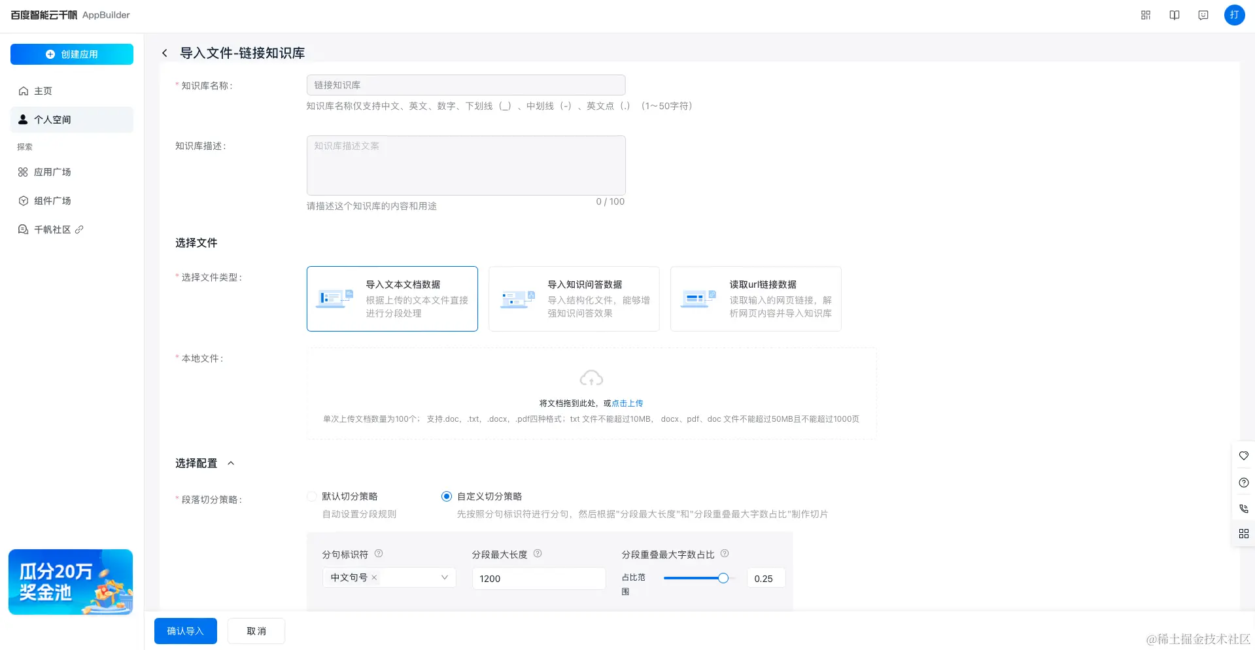Viewport: 1255px width, 650px height.
Task: Click the cube icon next to 组件广场
Action: pyautogui.click(x=24, y=201)
